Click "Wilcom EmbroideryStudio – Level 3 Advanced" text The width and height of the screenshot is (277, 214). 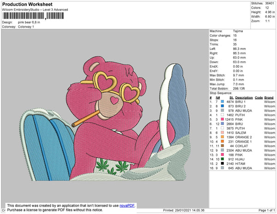[35, 10]
